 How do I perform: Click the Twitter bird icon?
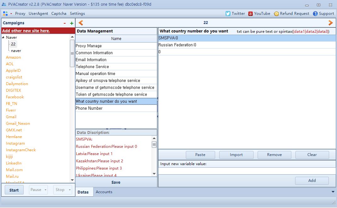228,14
